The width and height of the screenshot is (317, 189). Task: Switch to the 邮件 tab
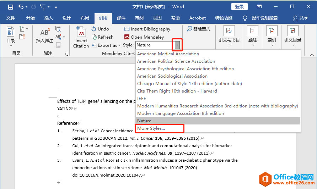click(x=121, y=18)
